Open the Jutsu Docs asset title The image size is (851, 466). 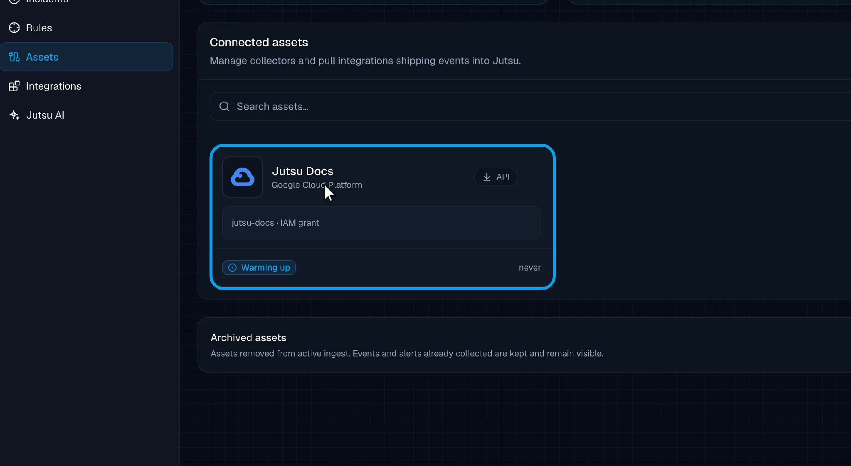tap(302, 171)
